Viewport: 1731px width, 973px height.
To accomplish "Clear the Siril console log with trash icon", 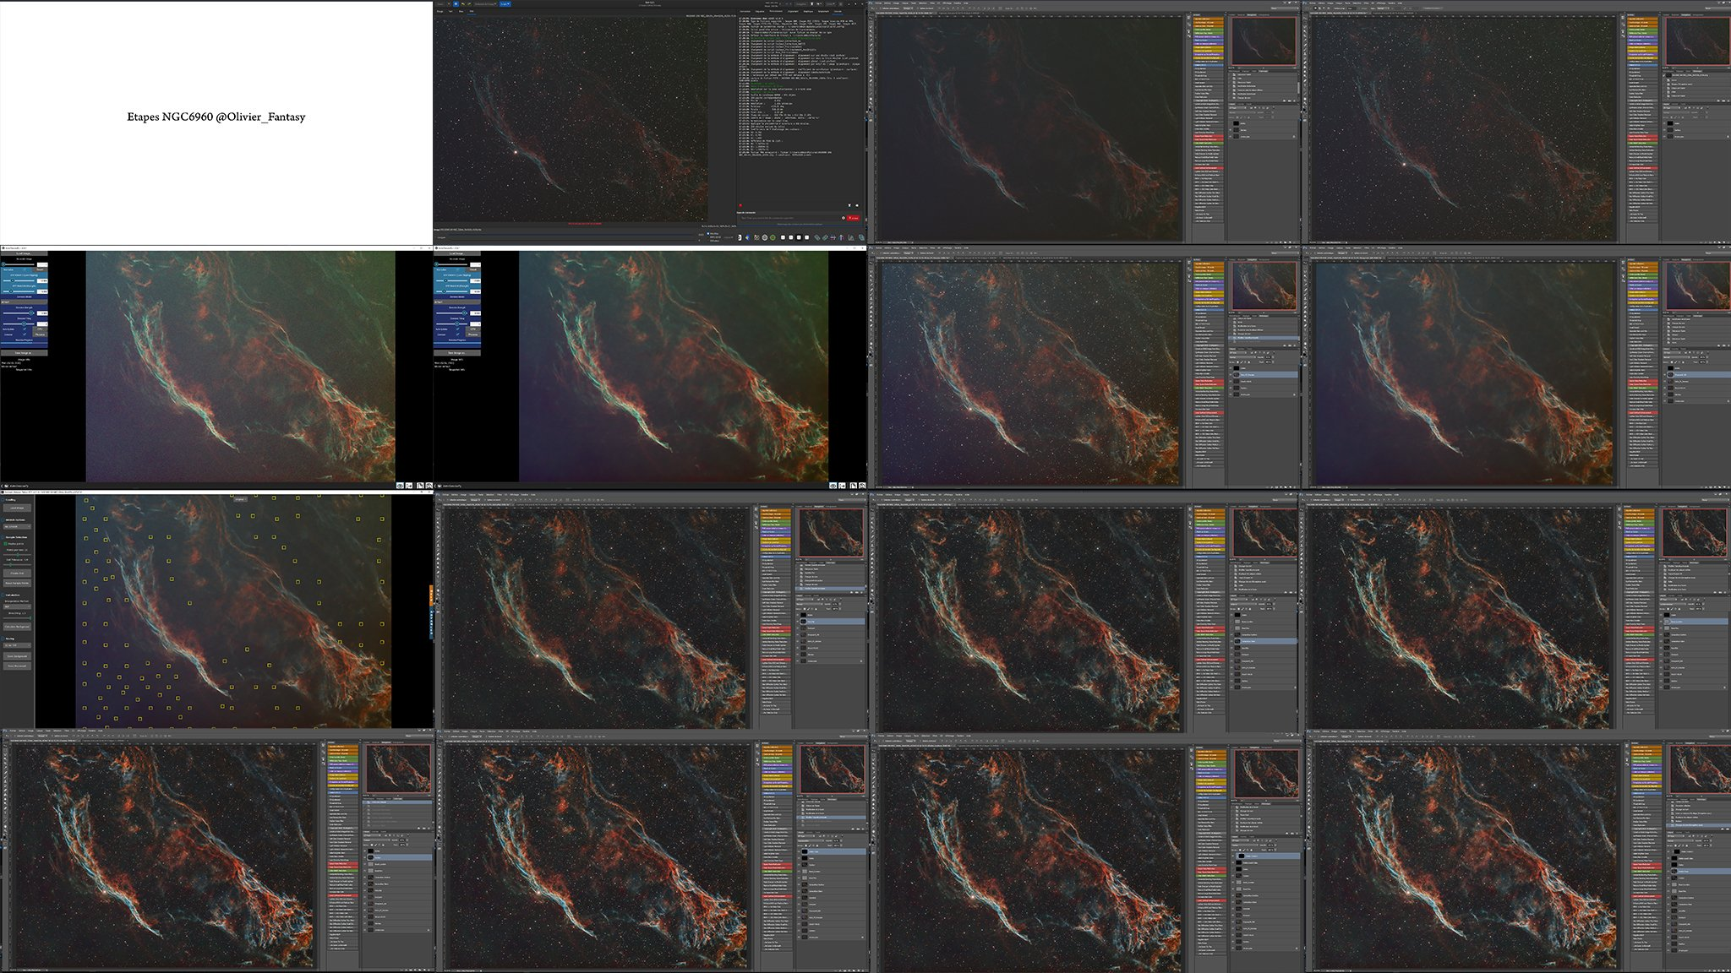I will point(849,205).
